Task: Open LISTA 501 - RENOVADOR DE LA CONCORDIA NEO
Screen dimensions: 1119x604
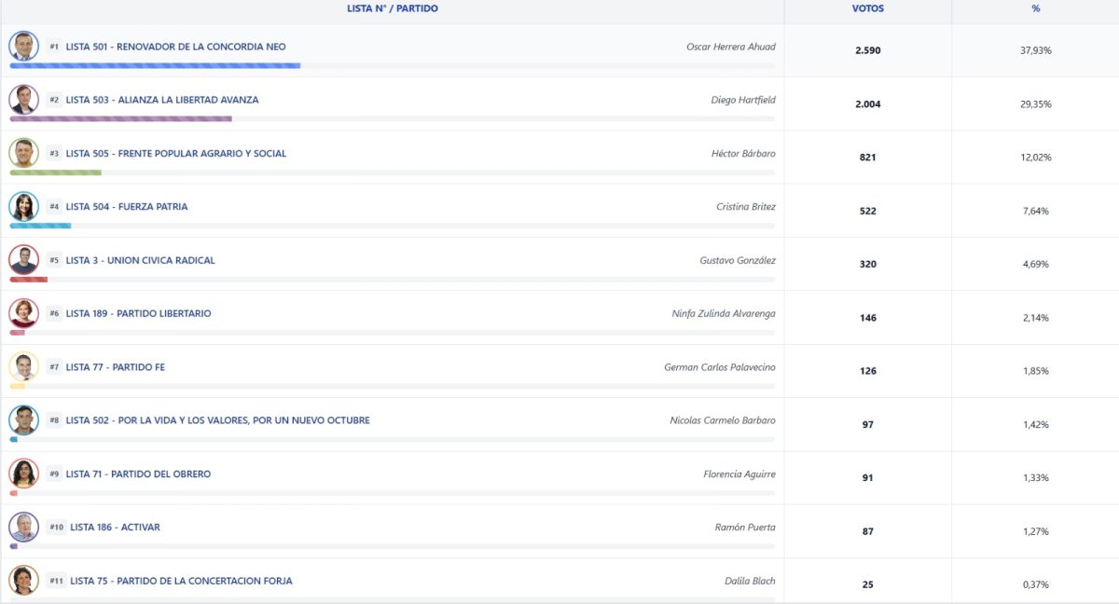Action: pyautogui.click(x=175, y=47)
